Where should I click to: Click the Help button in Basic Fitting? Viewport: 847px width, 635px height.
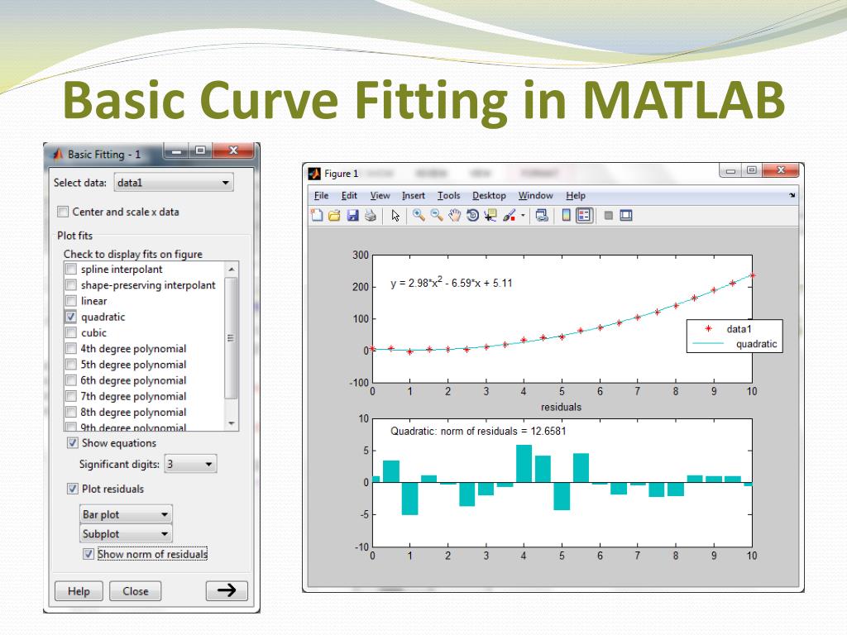click(79, 591)
